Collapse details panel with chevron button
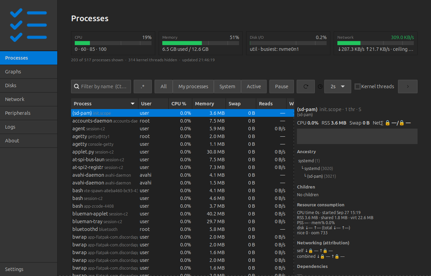 tap(408, 87)
